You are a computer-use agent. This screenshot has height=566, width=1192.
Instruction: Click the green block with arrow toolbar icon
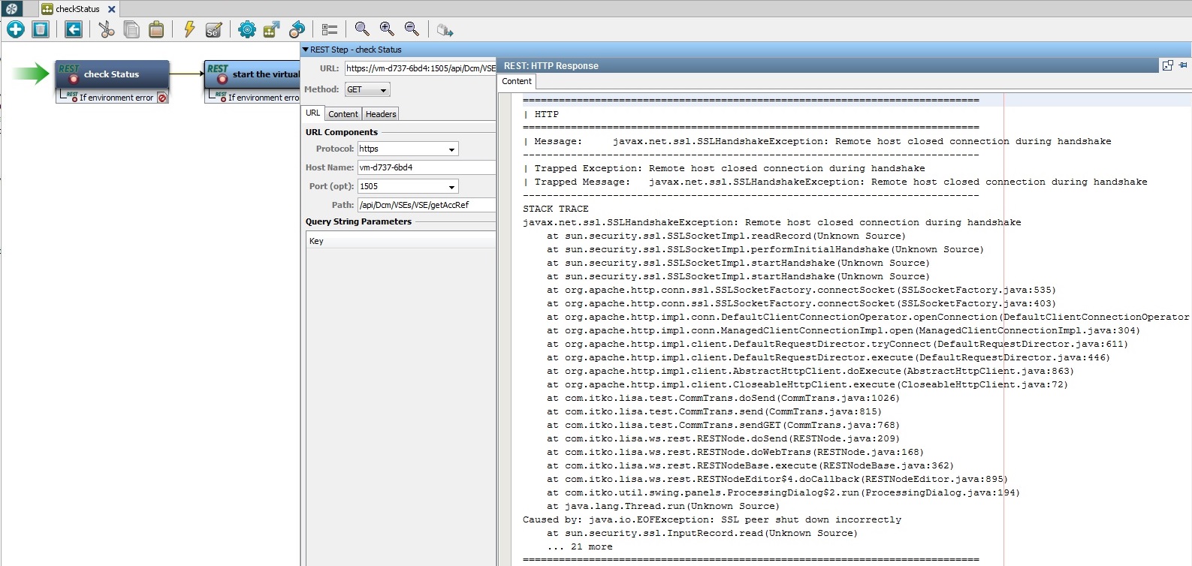click(x=271, y=29)
